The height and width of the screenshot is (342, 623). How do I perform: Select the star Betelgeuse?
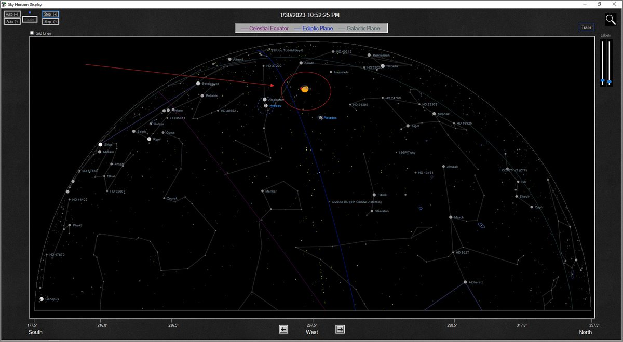click(x=198, y=83)
